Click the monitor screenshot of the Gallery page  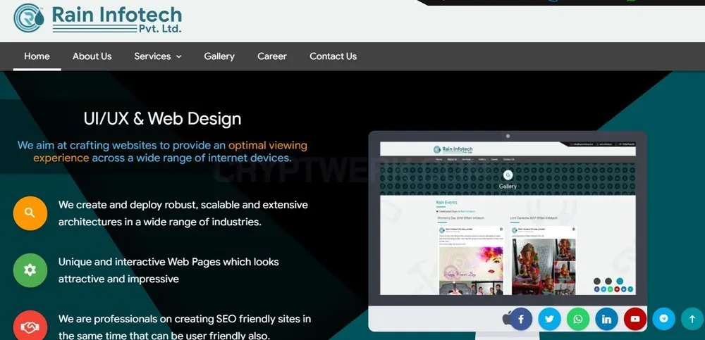[x=508, y=218]
